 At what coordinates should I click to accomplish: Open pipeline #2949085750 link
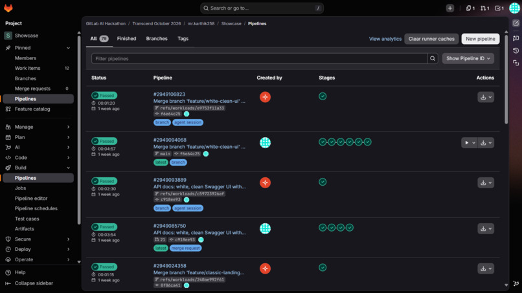[170, 226]
